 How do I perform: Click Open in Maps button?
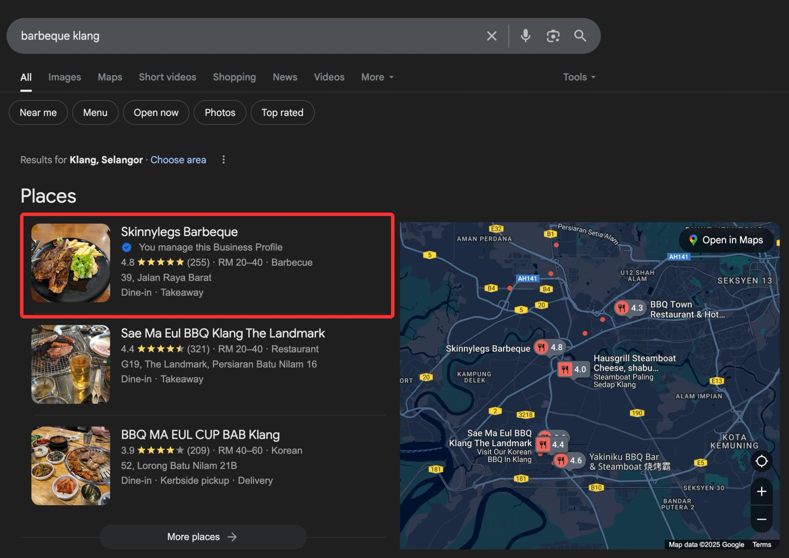pos(726,240)
